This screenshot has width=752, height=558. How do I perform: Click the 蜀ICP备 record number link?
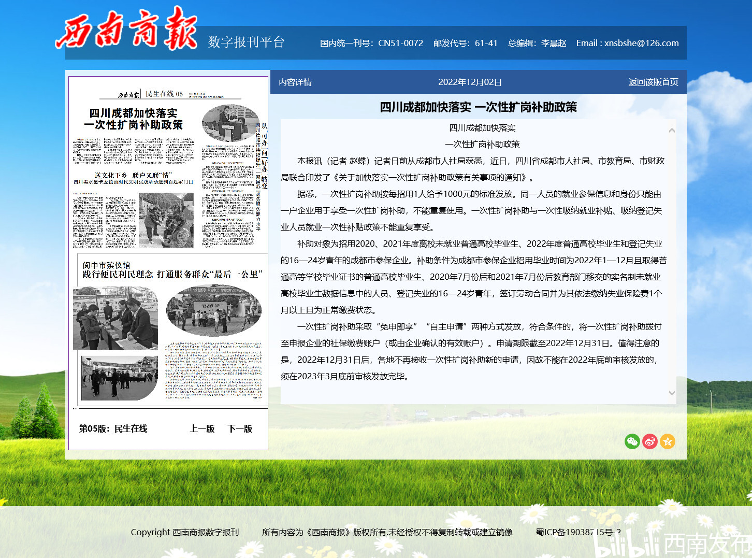[578, 532]
